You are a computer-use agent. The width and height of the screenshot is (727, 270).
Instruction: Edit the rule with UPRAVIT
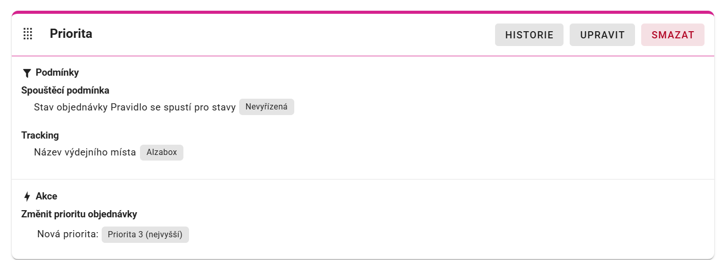602,35
